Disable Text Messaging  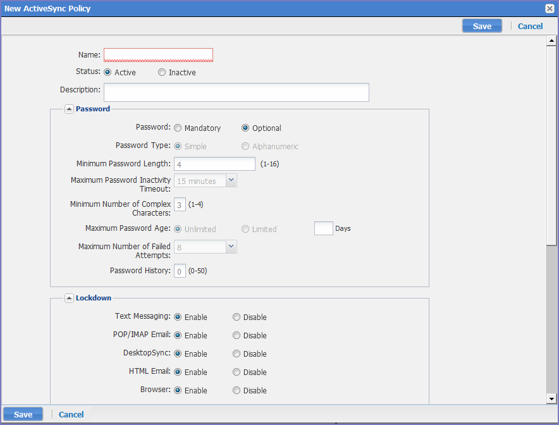[236, 317]
